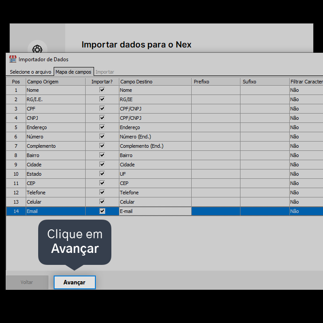Click the Importar? column header
The width and height of the screenshot is (323, 323).
click(x=102, y=82)
